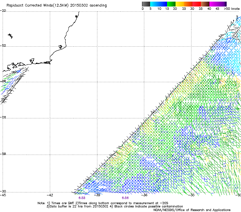The image size is (241, 212).
Task: Click the purple 8:58 time label
Action: click(125, 198)
